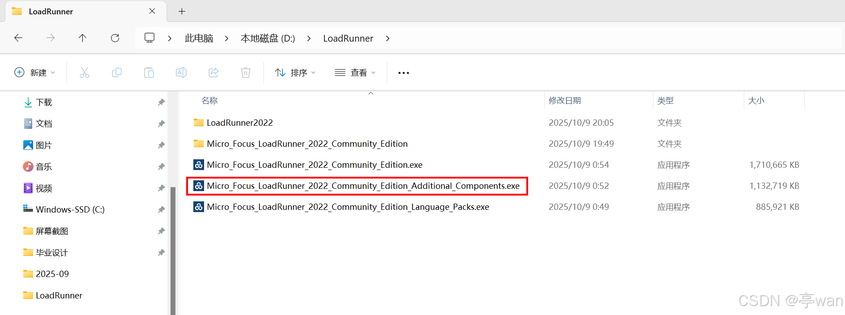Click the computer monitor icon in address bar
The height and width of the screenshot is (315, 845).
pyautogui.click(x=149, y=38)
